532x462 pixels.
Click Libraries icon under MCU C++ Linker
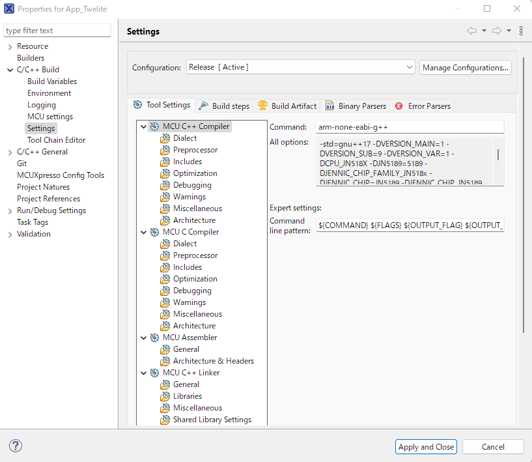165,396
